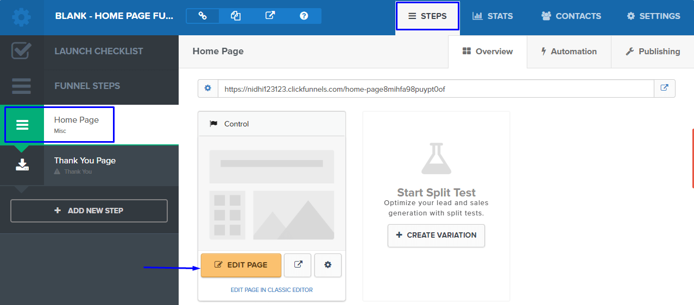
Task: Open the Publishing tab
Action: 653,52
